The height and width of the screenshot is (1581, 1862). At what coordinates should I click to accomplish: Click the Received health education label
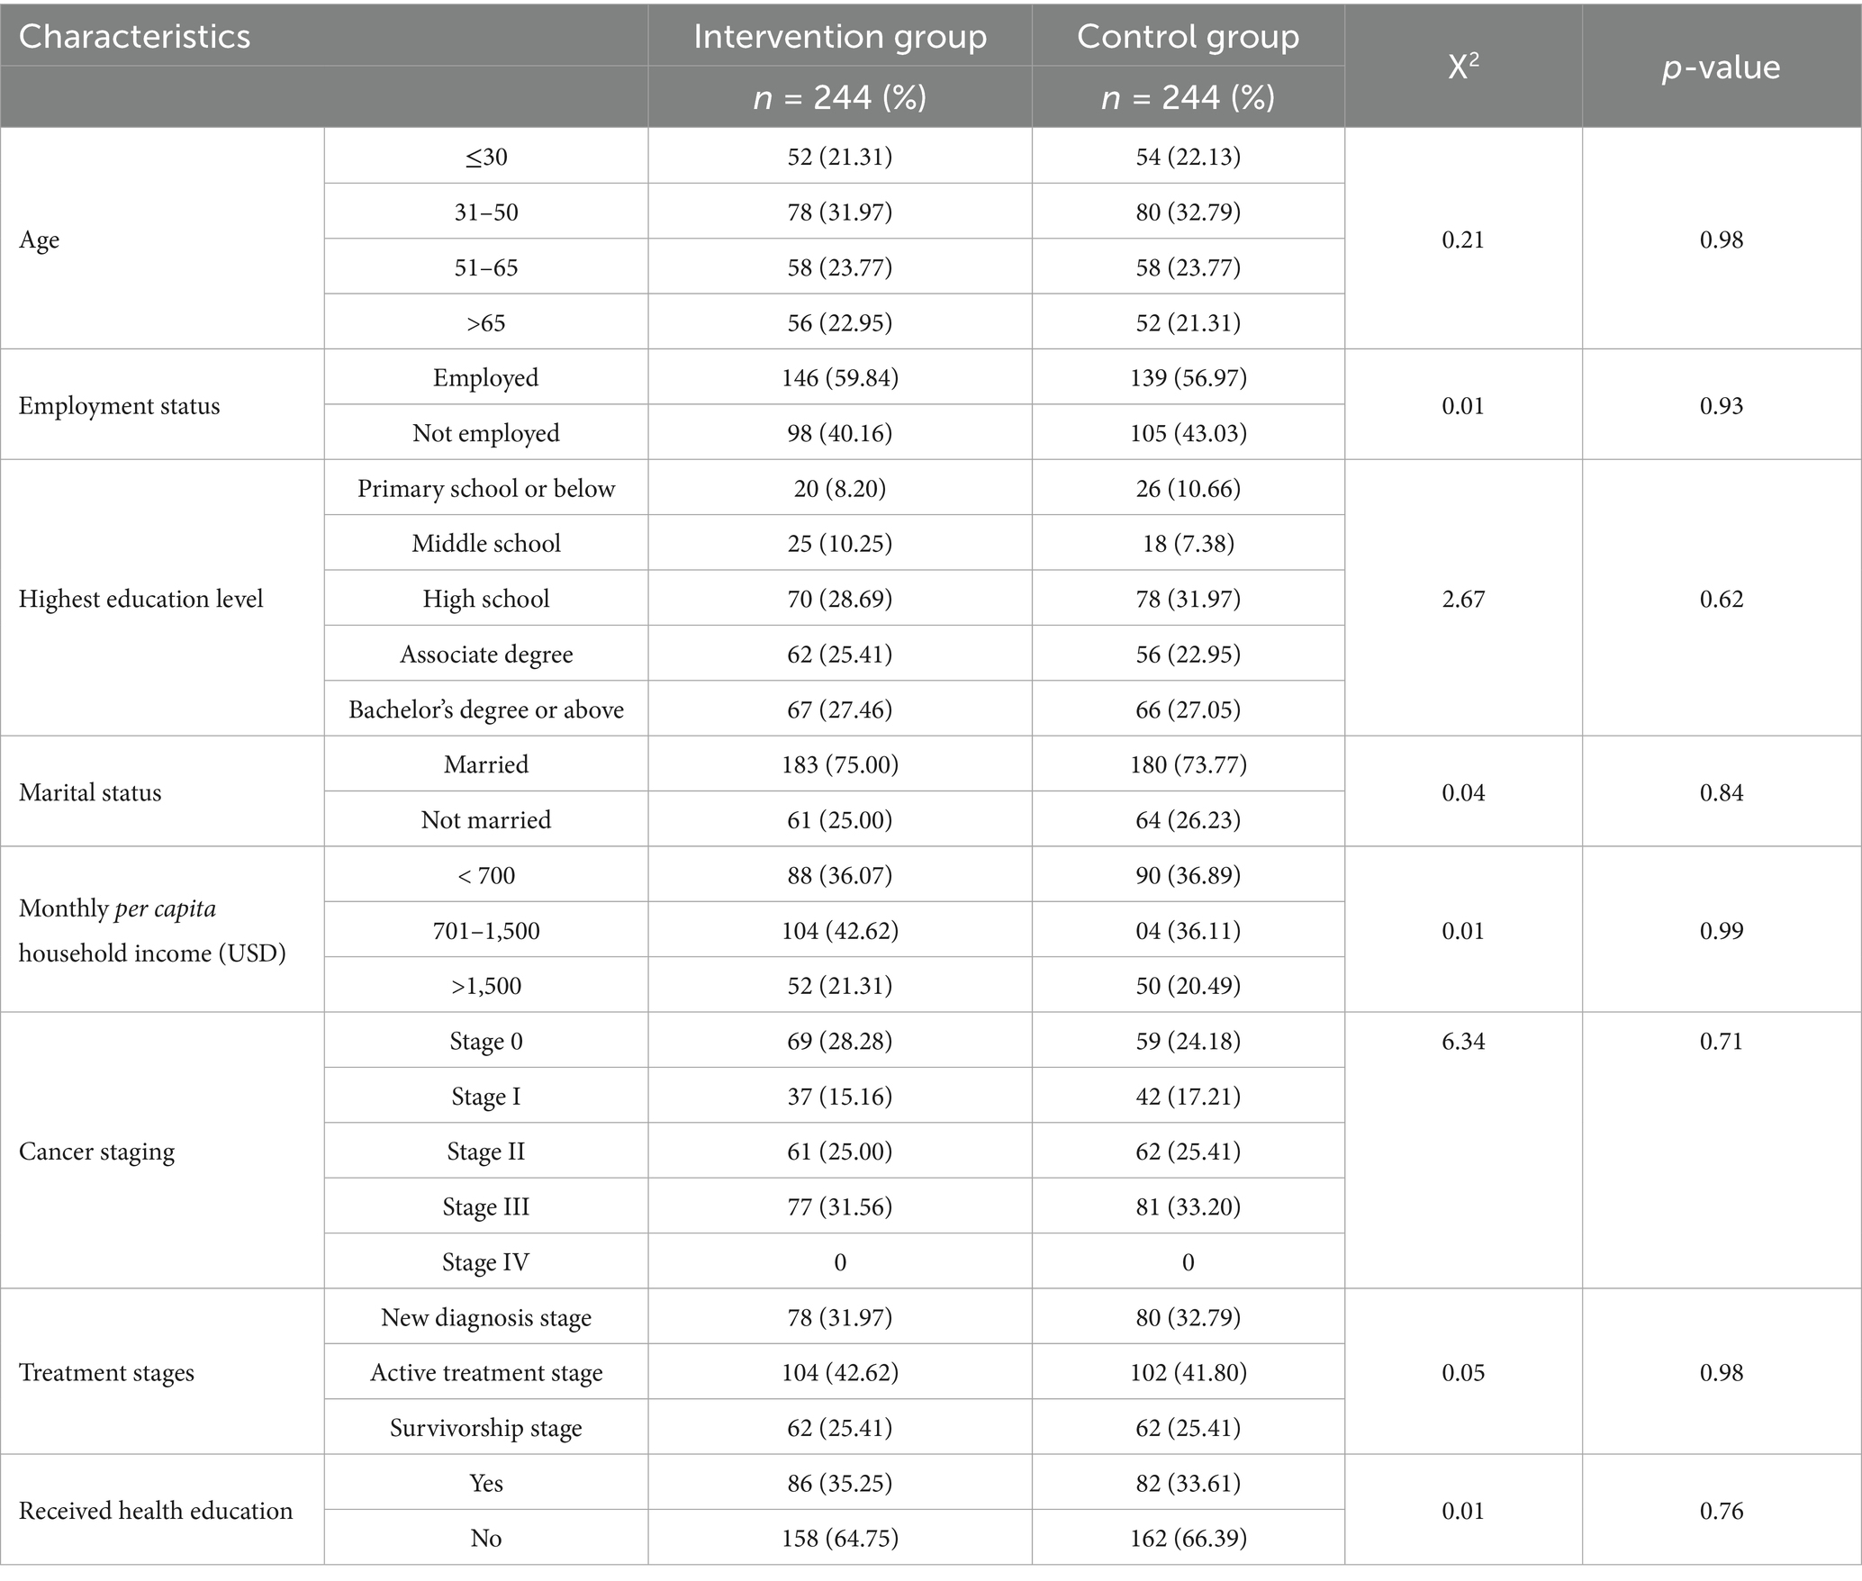[156, 1510]
